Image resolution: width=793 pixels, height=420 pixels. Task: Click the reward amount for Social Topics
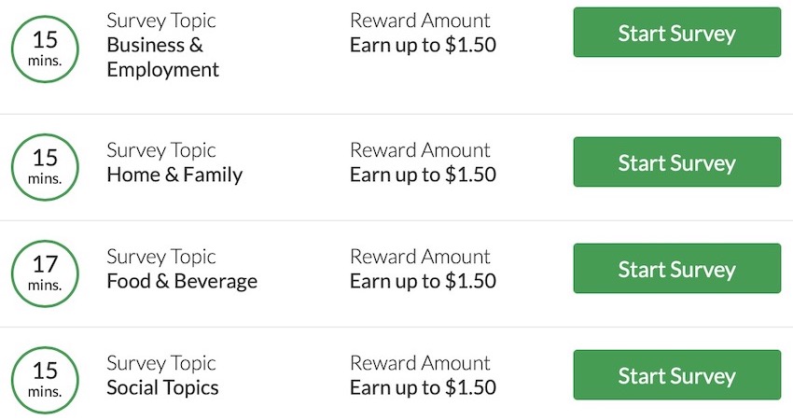point(423,387)
